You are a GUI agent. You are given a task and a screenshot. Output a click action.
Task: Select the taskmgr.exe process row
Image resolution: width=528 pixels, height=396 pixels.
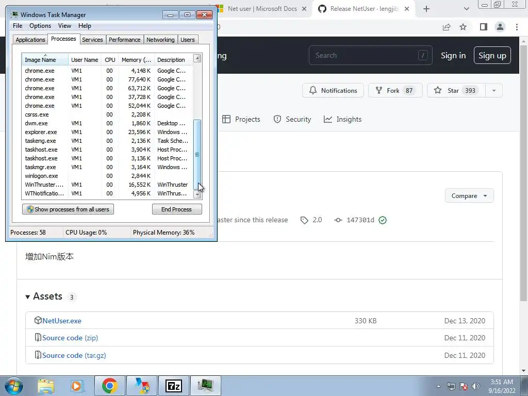[x=107, y=167]
